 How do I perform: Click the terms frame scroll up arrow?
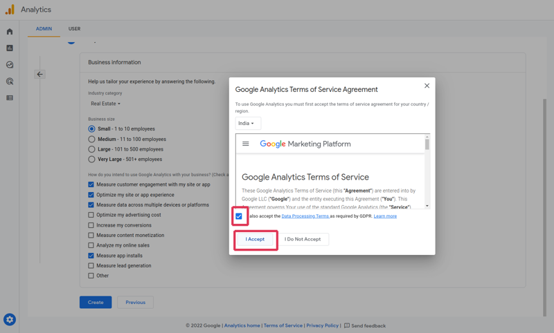(x=427, y=136)
